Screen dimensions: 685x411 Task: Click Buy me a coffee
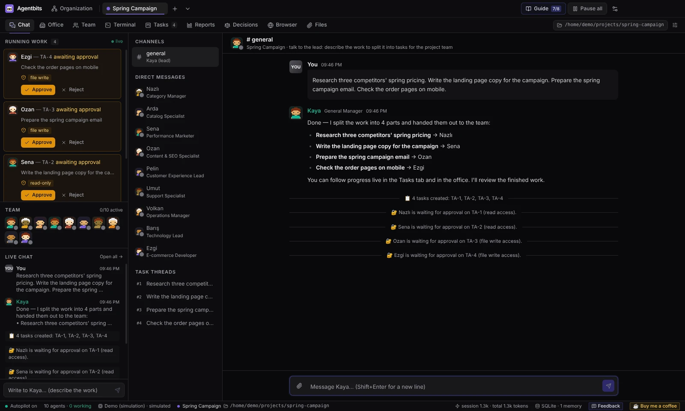pyautogui.click(x=655, y=406)
